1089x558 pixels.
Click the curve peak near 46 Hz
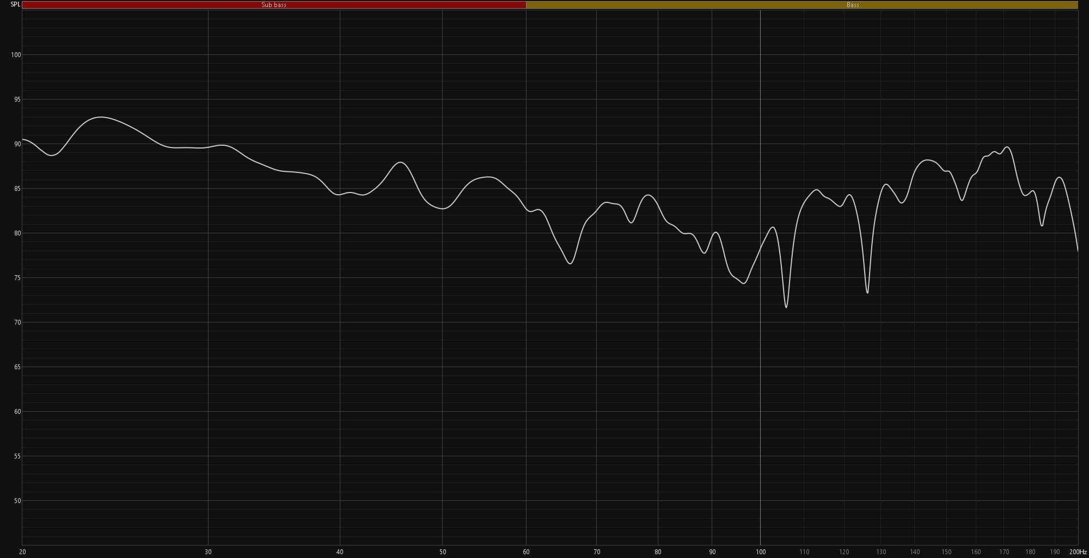click(401, 162)
